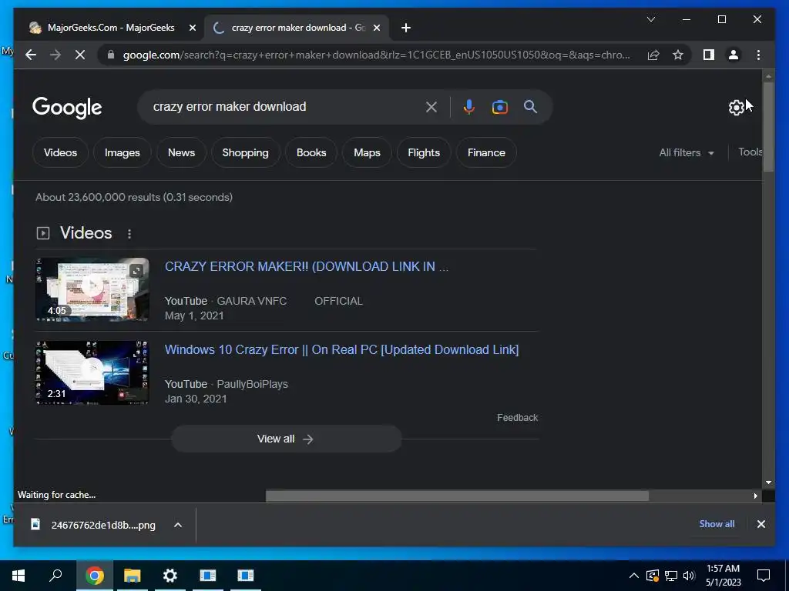Open a new tab with the plus button
This screenshot has width=789, height=591.
(406, 28)
